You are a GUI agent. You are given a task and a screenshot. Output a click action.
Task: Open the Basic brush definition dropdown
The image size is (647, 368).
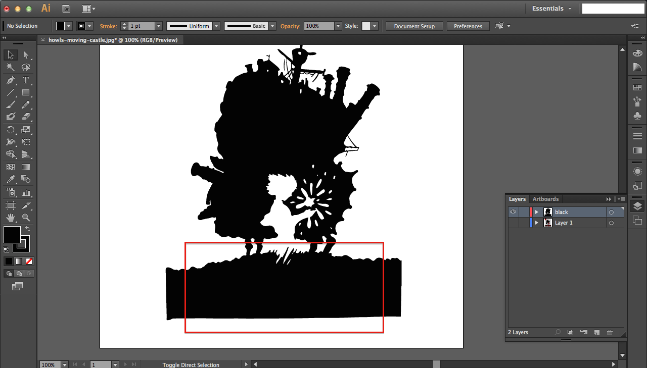[272, 26]
